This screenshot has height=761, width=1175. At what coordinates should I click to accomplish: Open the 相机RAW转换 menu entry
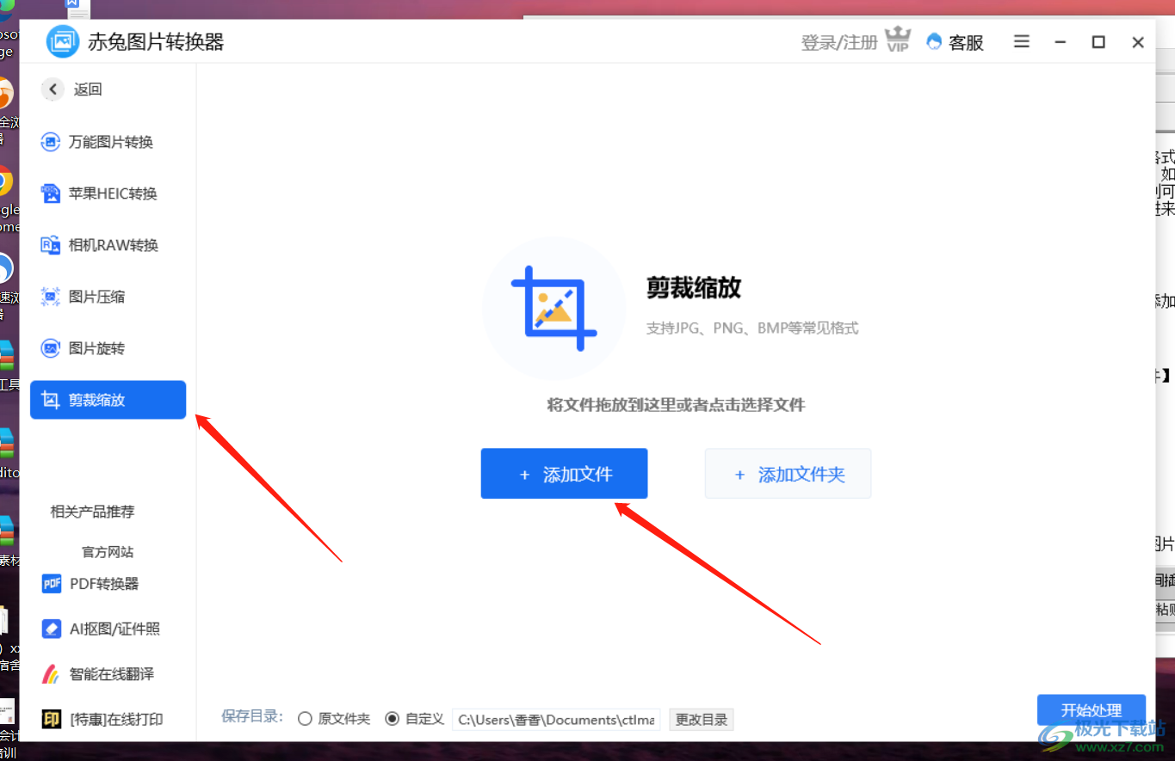point(108,245)
